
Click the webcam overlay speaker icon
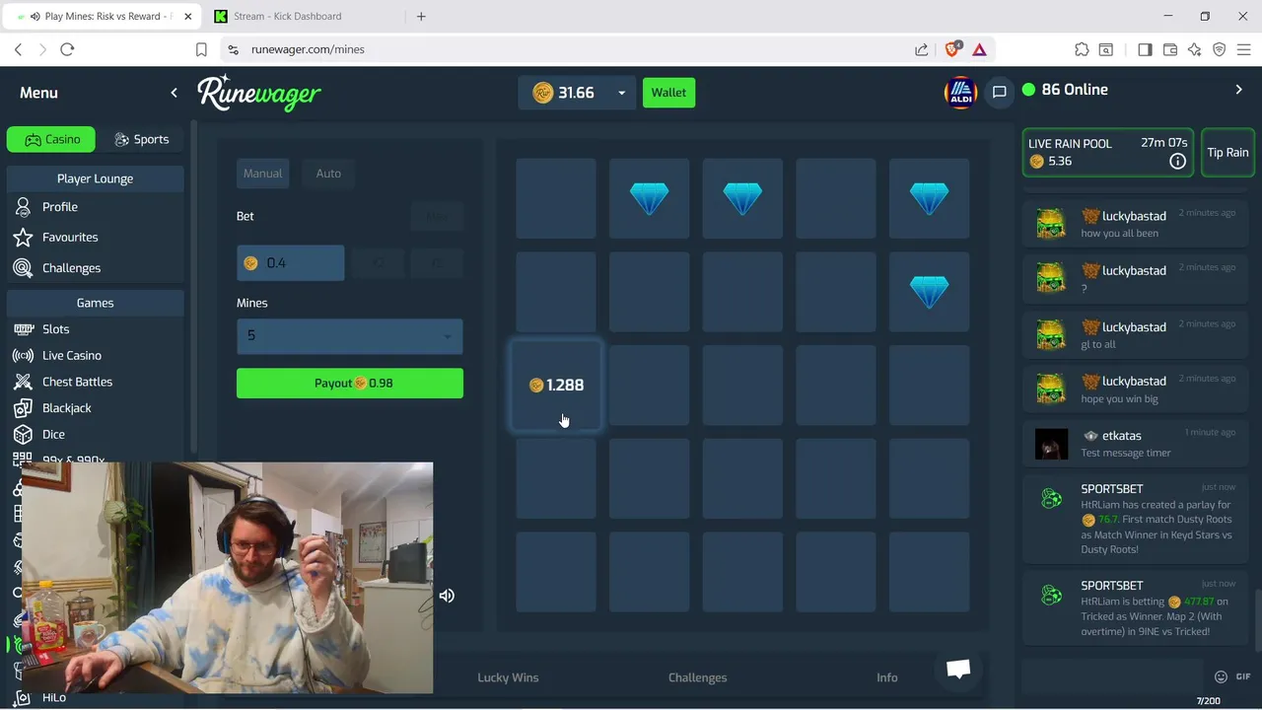[447, 596]
